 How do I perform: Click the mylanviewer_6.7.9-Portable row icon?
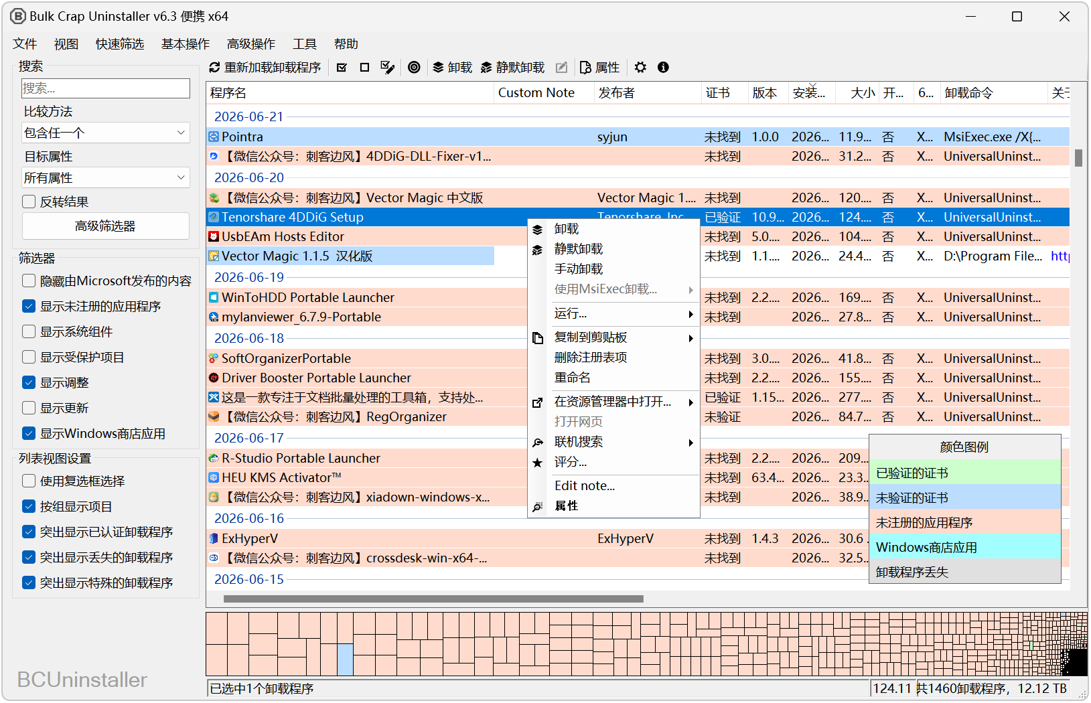[214, 317]
